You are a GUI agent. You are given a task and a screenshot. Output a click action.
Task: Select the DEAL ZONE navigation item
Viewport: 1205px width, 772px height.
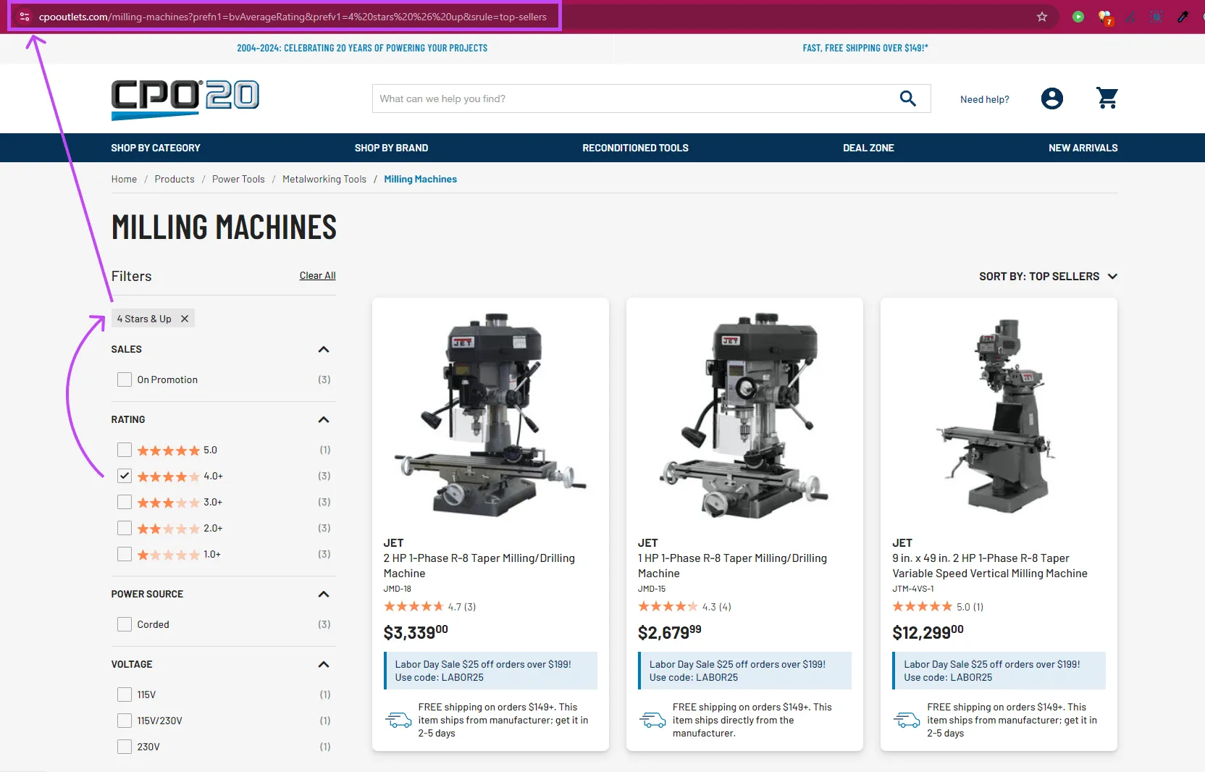pos(868,148)
